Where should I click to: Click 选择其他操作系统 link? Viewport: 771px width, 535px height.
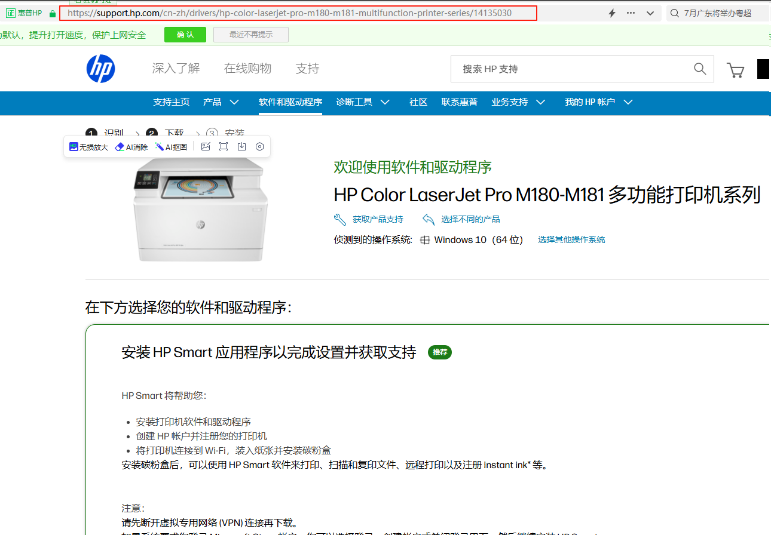coord(571,239)
